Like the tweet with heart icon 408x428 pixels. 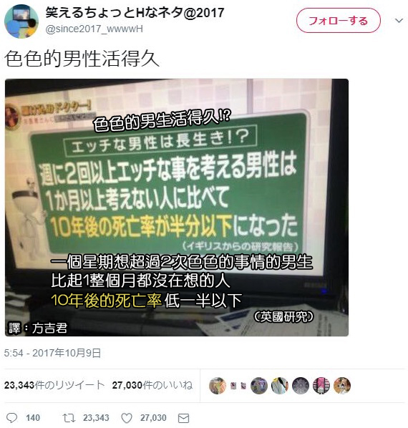(x=127, y=418)
